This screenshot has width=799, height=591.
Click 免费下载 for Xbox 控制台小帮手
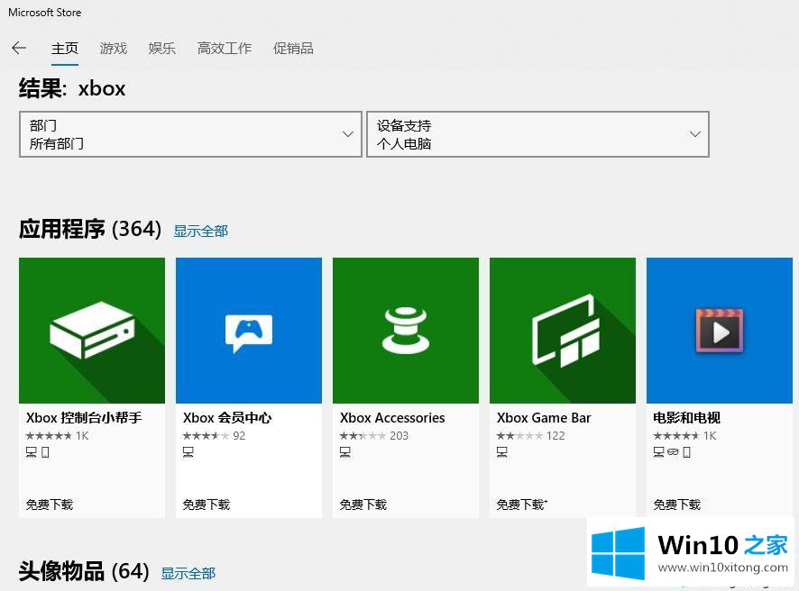pos(50,505)
